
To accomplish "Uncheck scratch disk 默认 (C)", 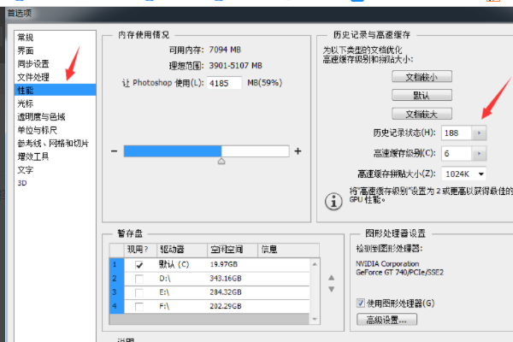I will point(139,265).
